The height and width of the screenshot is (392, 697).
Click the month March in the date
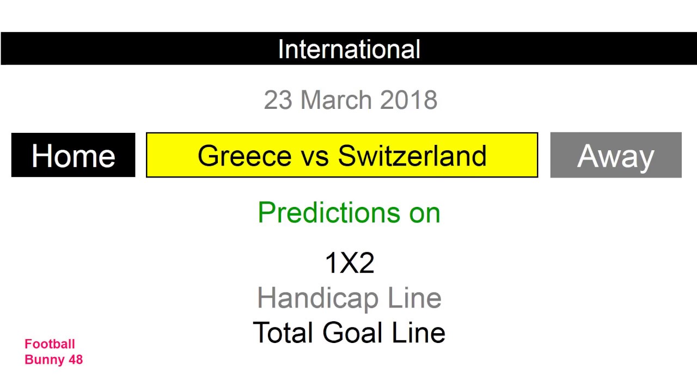pyautogui.click(x=337, y=100)
